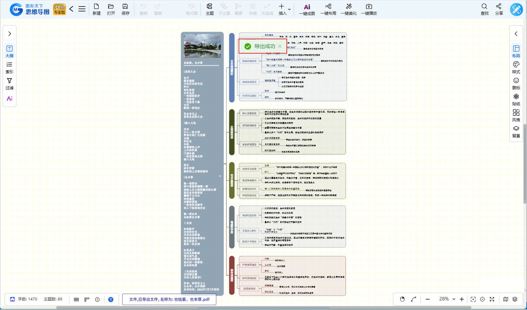Click the zoom in plus button
Image resolution: width=527 pixels, height=310 pixels.
click(462, 299)
